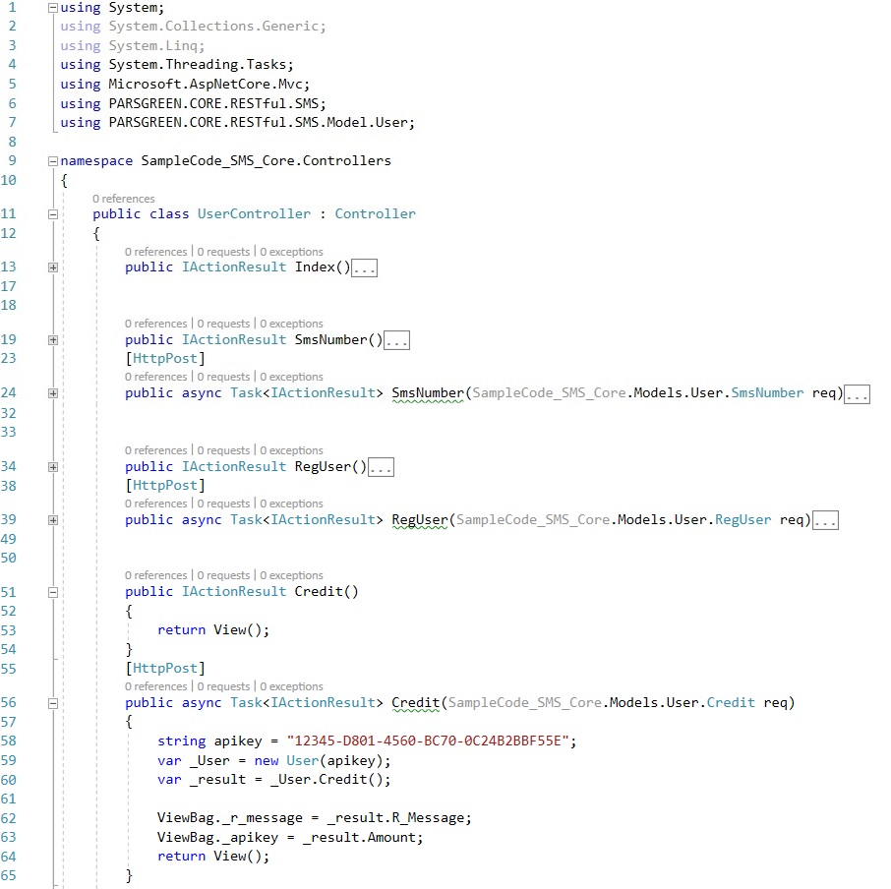Collapse the async Credit POST method

53,703
